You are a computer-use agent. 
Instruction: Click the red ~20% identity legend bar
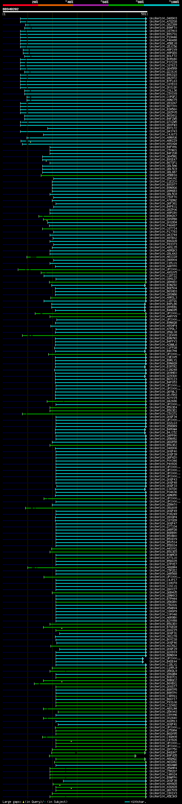pyautogui.click(x=20, y=5)
